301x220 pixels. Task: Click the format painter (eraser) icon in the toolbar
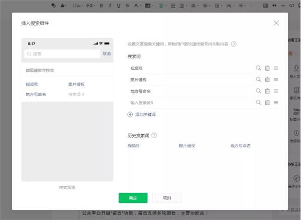(x=54, y=6)
